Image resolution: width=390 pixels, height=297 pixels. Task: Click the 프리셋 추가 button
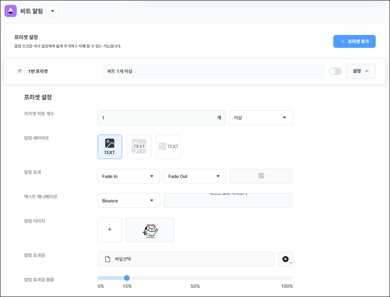coord(354,41)
